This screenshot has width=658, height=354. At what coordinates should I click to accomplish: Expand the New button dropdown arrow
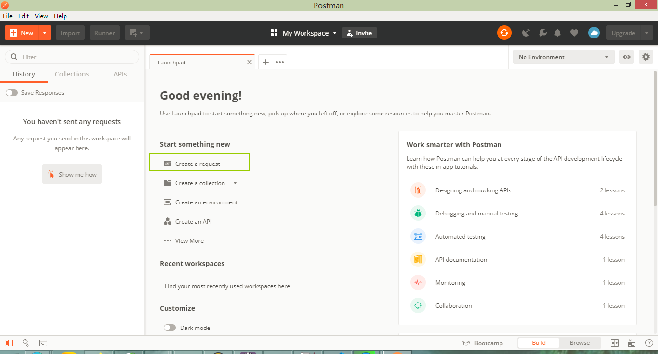[x=44, y=33]
